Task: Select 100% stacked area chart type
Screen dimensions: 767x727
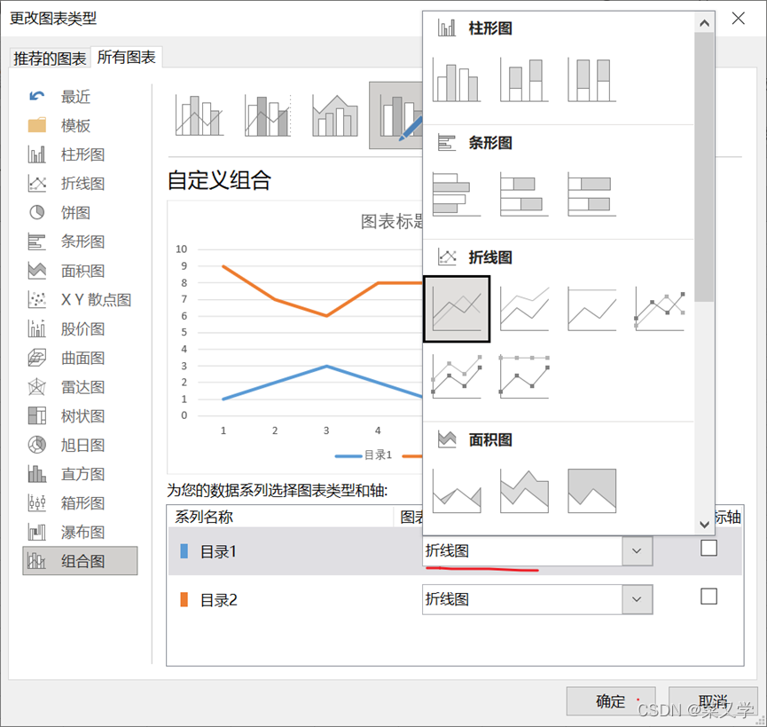Action: 591,491
